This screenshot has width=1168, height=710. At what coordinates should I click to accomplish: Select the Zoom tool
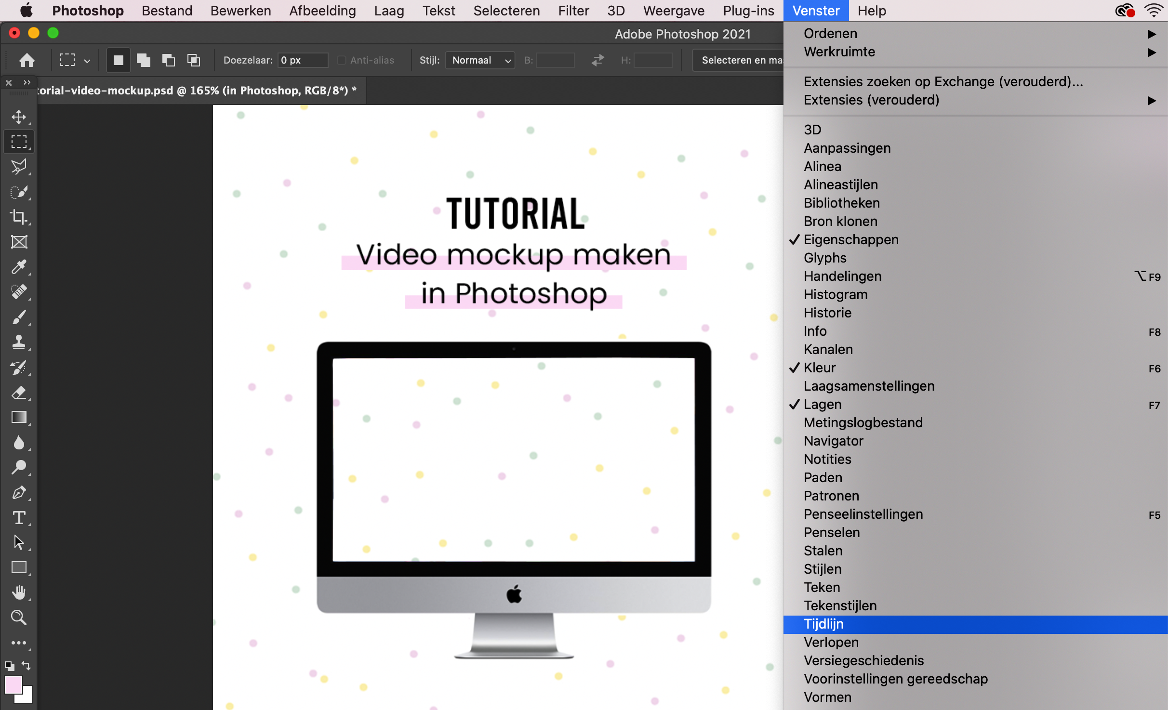tap(19, 617)
